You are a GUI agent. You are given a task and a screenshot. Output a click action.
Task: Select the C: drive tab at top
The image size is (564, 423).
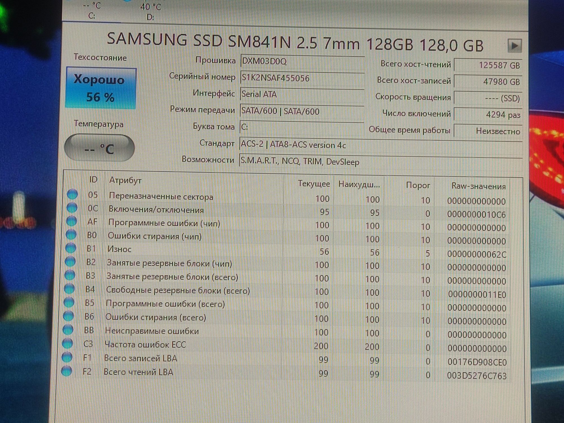(92, 10)
